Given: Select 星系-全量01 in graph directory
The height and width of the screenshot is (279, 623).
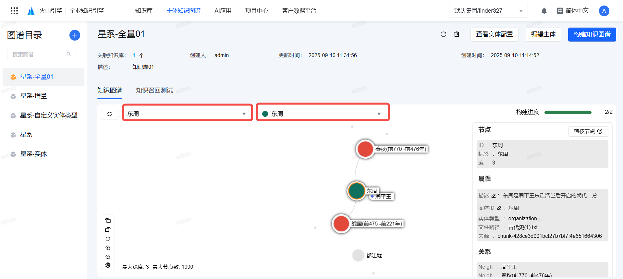Looking at the screenshot, I should pyautogui.click(x=43, y=77).
